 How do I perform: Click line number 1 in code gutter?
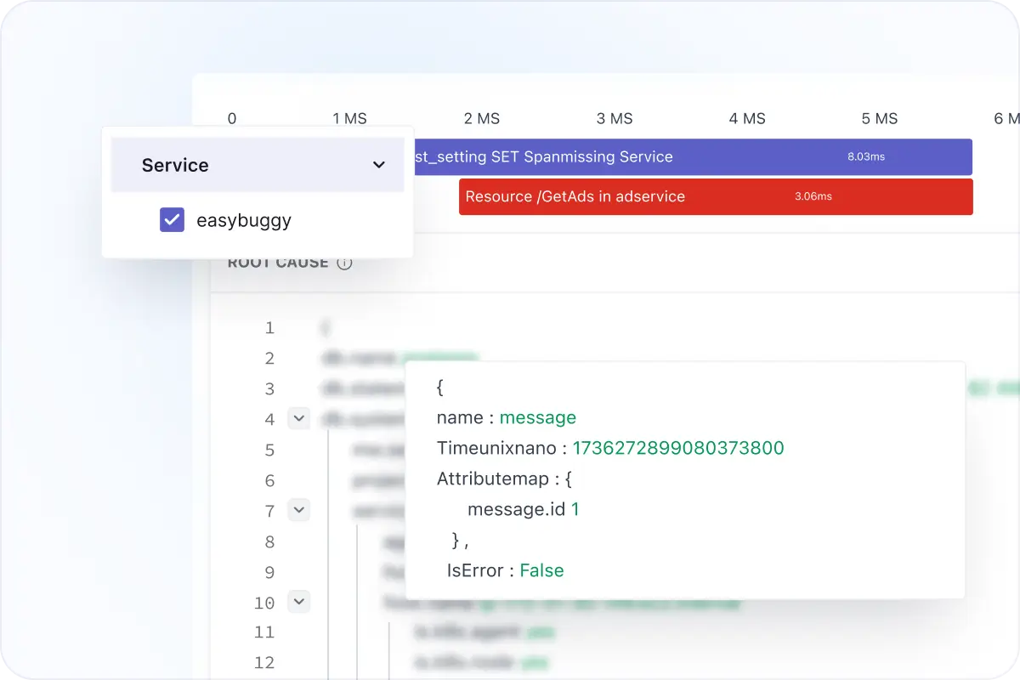(269, 328)
